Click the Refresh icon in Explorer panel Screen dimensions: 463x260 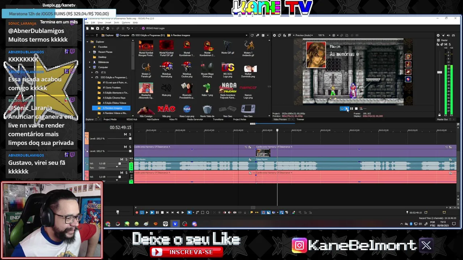click(252, 35)
